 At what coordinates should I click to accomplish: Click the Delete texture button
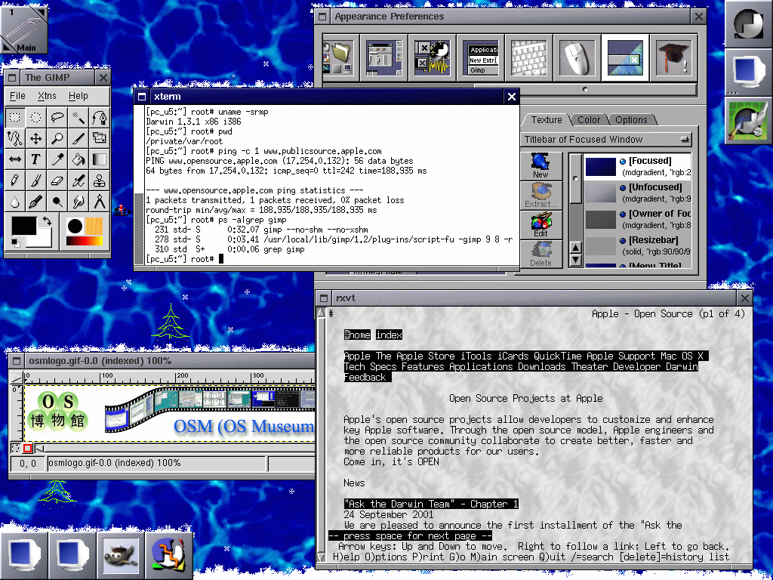540,255
